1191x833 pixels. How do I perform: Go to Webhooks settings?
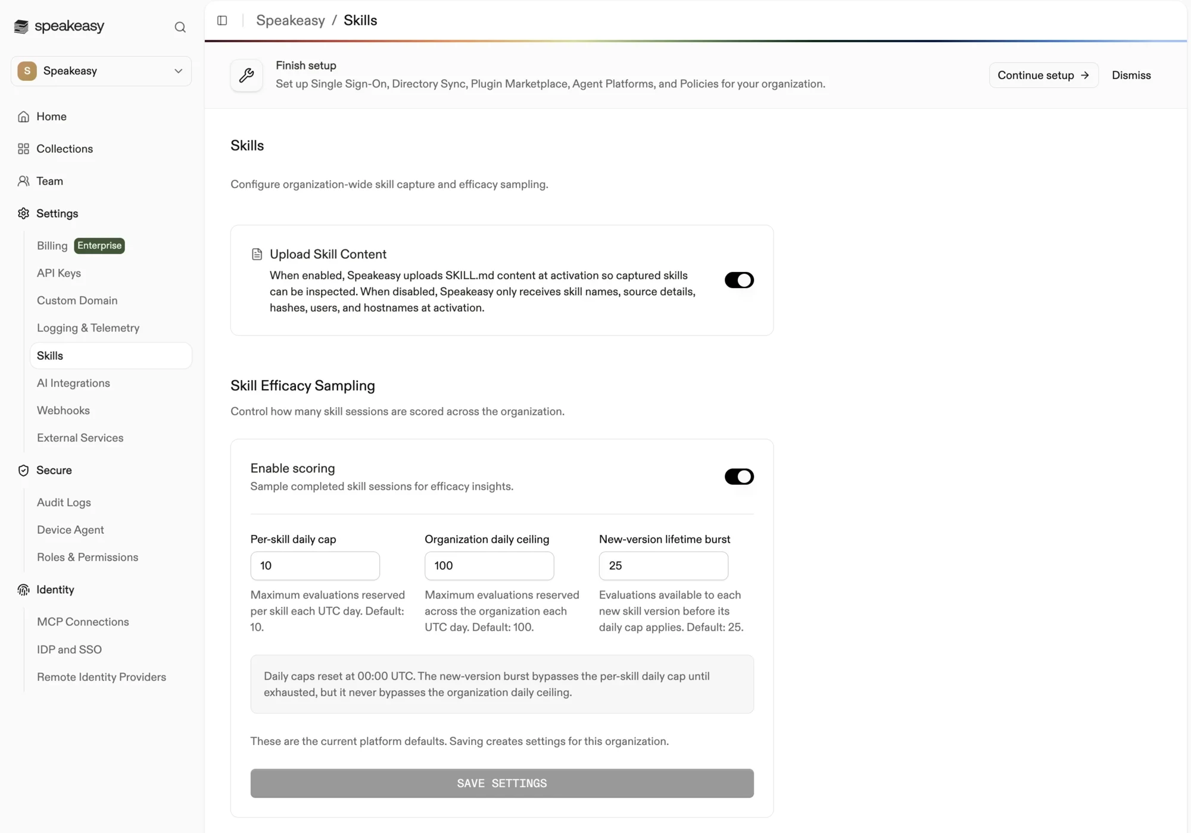click(x=63, y=411)
